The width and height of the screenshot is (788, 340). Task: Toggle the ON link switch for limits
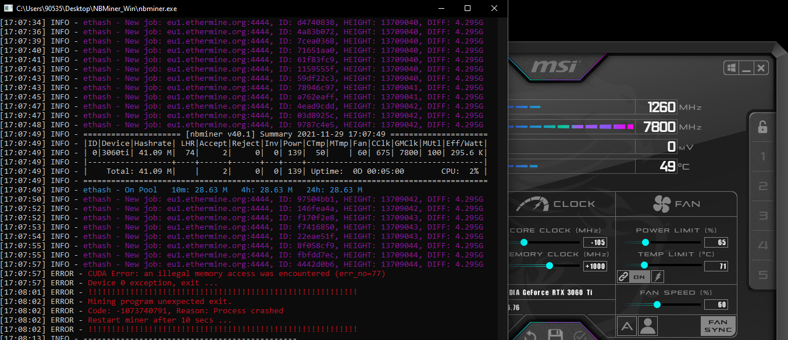click(x=640, y=277)
